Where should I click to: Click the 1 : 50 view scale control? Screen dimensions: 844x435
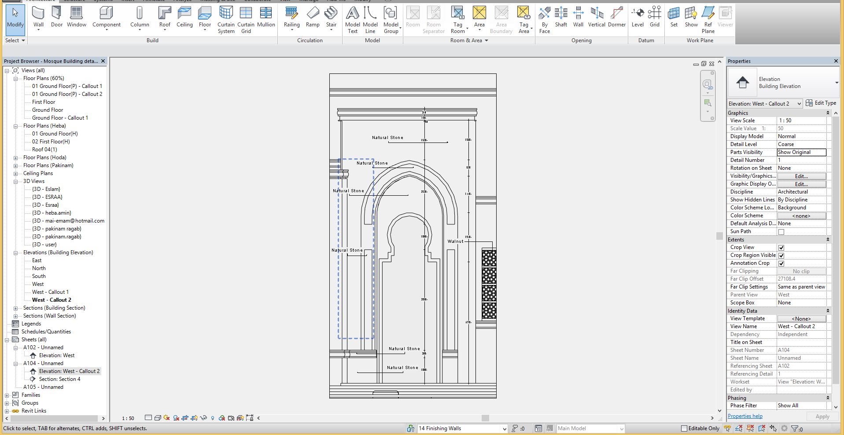tap(128, 418)
